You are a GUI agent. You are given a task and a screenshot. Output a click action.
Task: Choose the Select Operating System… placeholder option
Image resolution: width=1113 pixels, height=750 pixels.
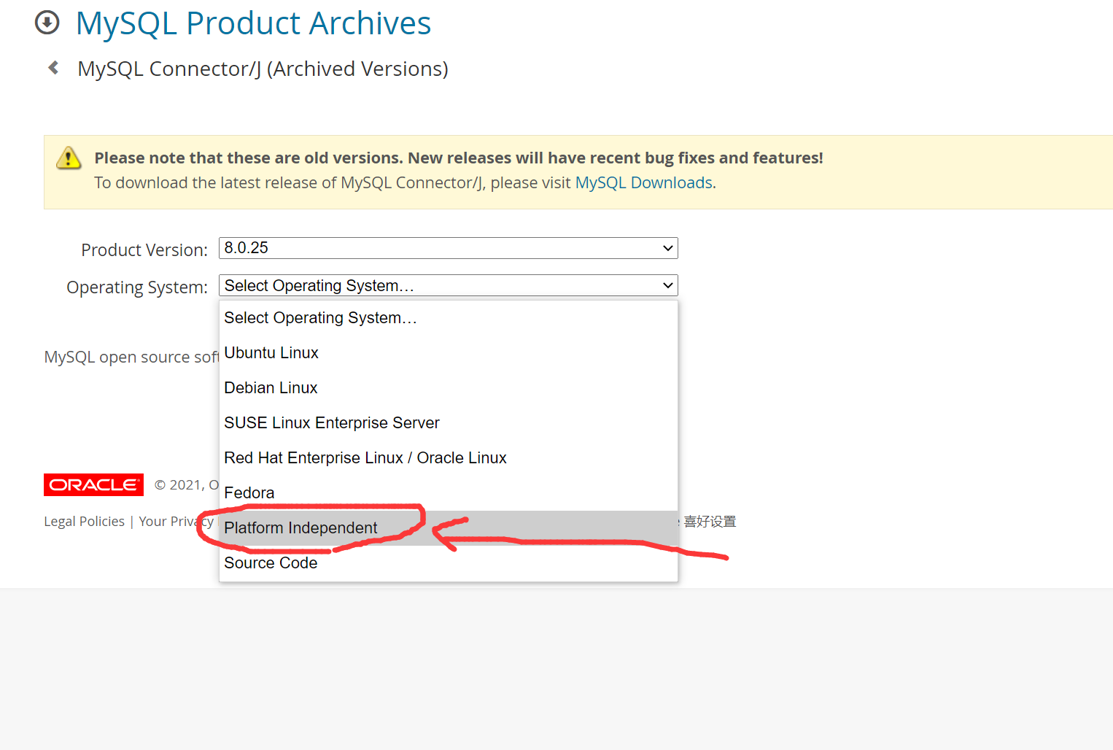click(320, 318)
